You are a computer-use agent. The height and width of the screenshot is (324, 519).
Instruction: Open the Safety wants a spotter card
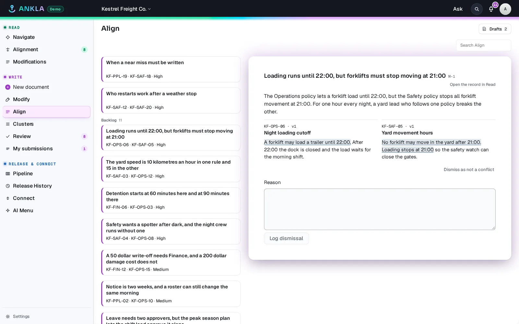click(x=171, y=231)
